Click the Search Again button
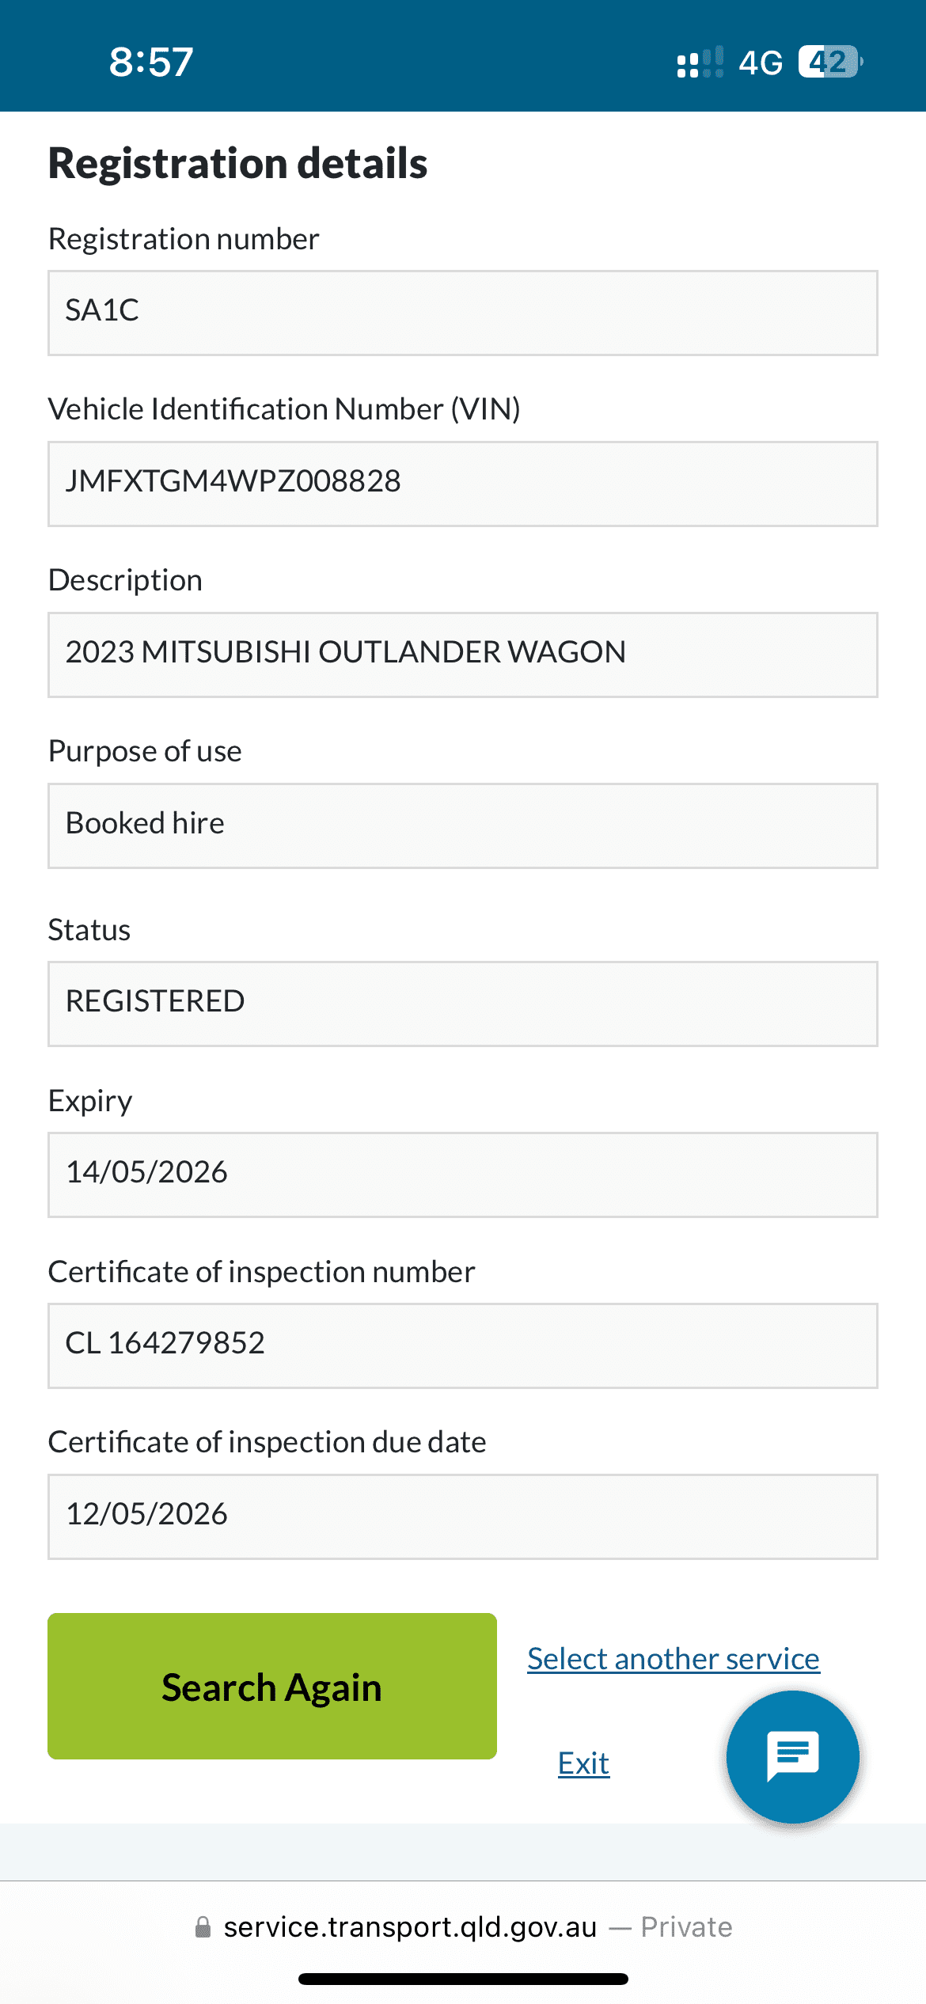This screenshot has height=2004, width=926. pyautogui.click(x=272, y=1686)
